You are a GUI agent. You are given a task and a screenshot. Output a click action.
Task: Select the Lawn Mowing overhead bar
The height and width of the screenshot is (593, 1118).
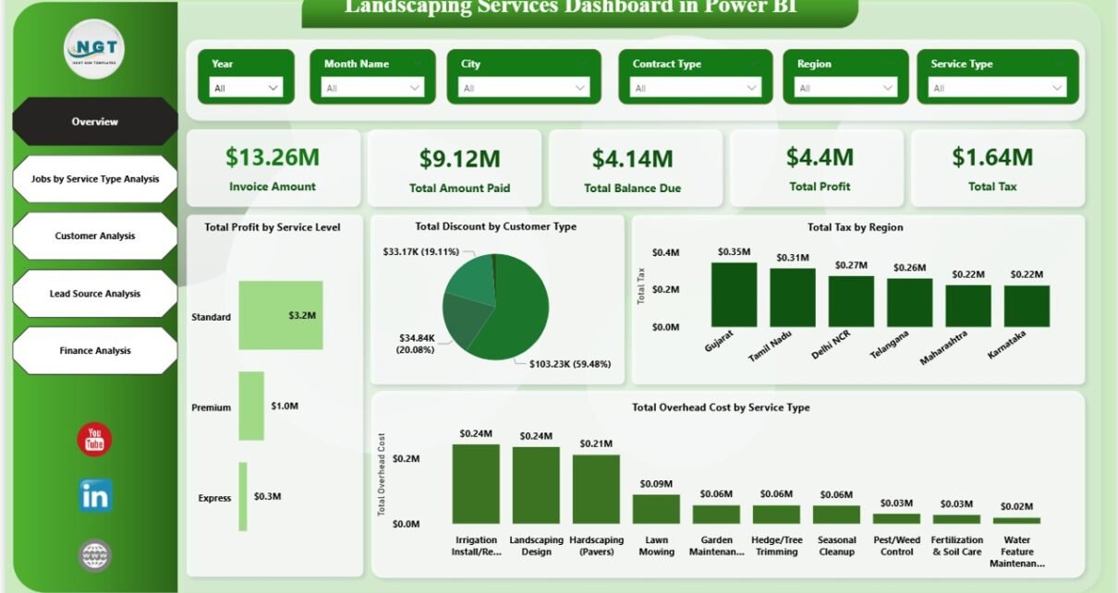656,509
